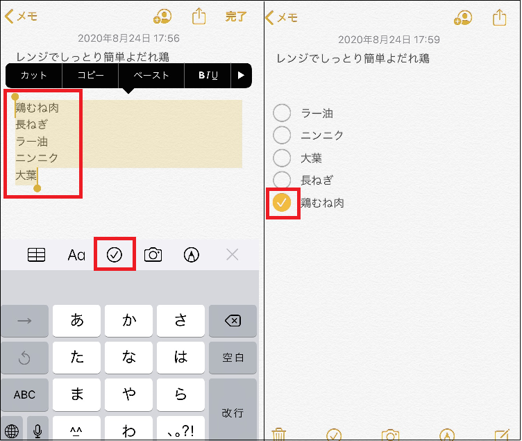
Task: Open the Aa text format options
Action: [76, 255]
